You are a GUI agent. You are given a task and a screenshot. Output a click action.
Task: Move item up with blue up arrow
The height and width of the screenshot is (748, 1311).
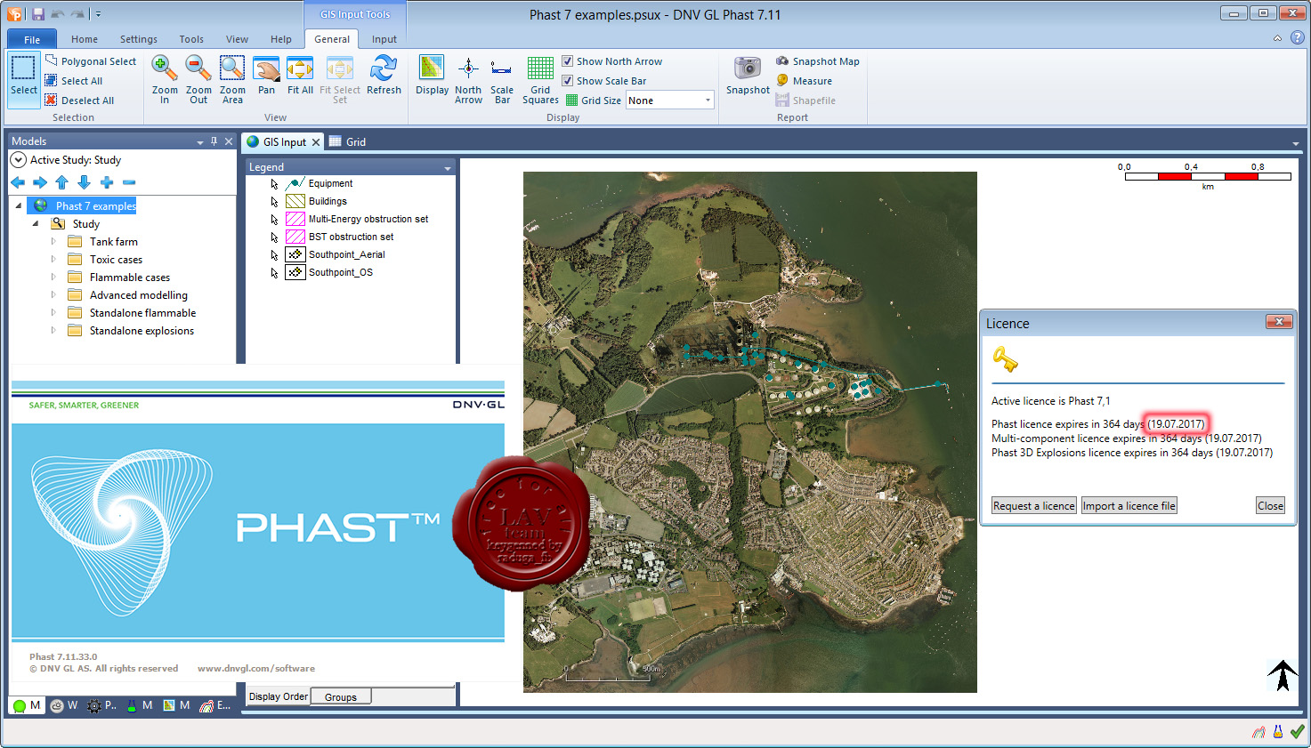(61, 182)
